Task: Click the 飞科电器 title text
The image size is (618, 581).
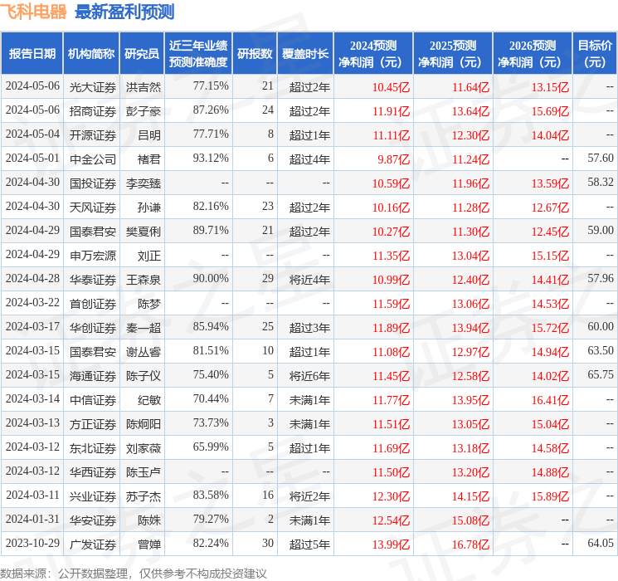Action: (34, 12)
